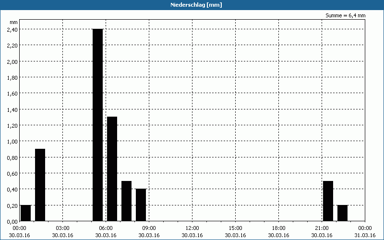This screenshot has height=240, width=384.
Task: Click the 03:00 time label
Action: click(x=63, y=228)
